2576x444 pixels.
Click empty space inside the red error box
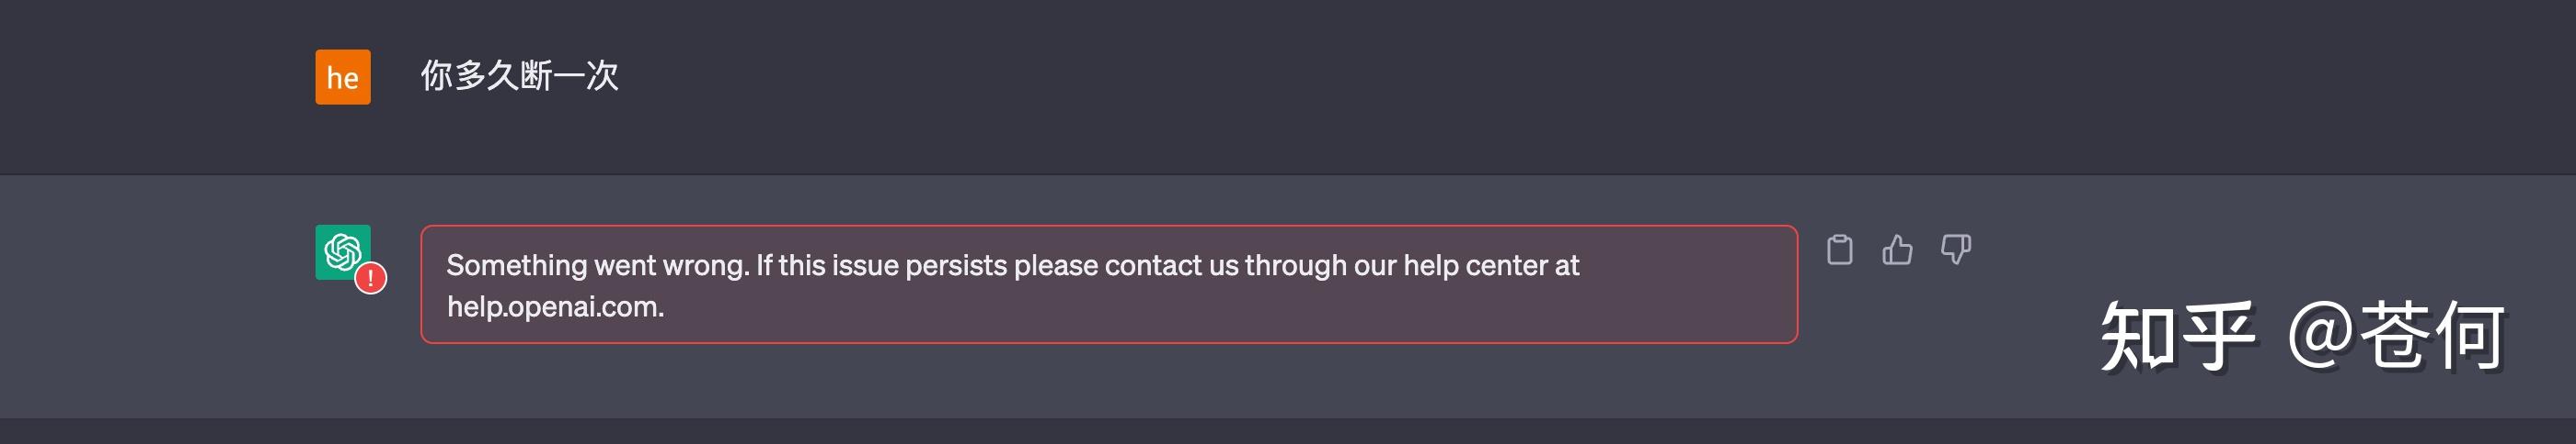click(x=1200, y=309)
